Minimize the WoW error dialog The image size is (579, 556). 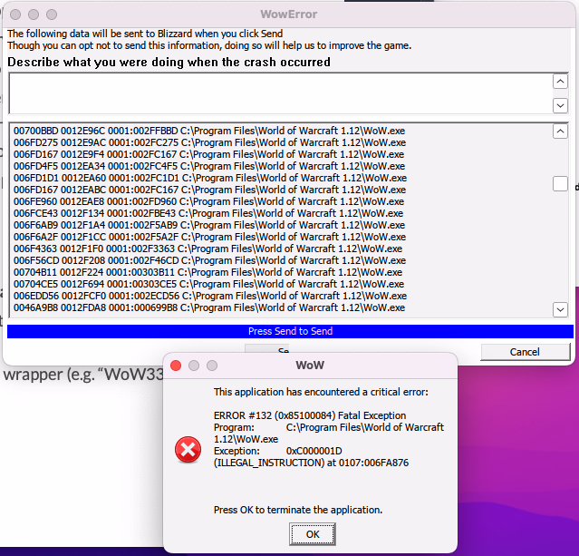(194, 366)
